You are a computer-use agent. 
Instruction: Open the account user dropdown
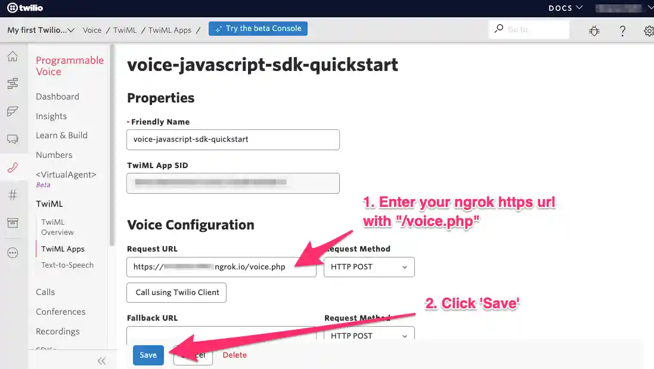tap(624, 8)
